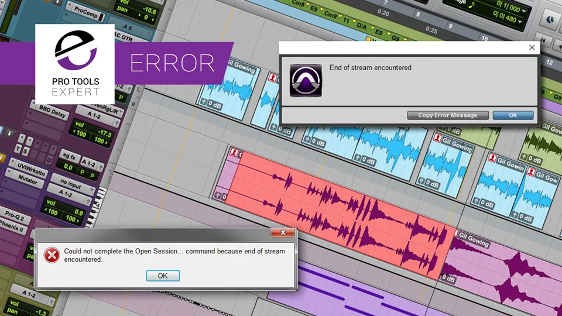Image resolution: width=562 pixels, height=316 pixels.
Task: Click the vol -17.3 volume display
Action: tap(93, 133)
